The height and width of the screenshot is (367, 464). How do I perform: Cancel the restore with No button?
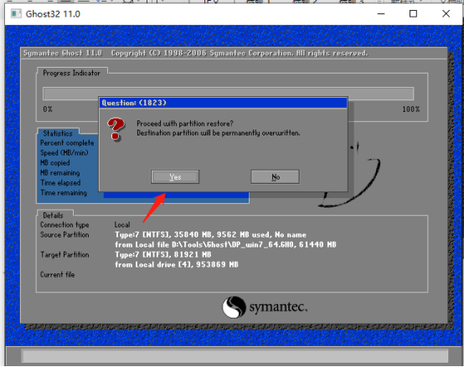tap(276, 177)
